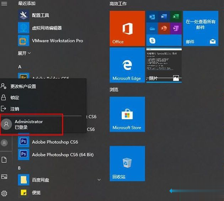Open 便笺 label in app list
Image resolution: width=224 pixels, height=201 pixels.
[36, 192]
